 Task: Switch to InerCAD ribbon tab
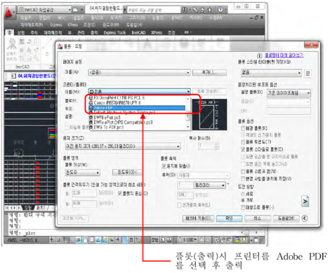pos(139,32)
